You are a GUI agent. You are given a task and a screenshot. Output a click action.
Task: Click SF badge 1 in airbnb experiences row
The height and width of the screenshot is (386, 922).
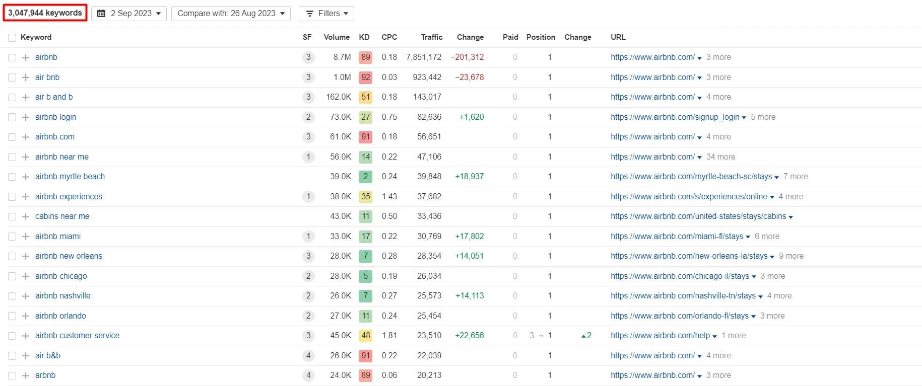[x=308, y=197]
